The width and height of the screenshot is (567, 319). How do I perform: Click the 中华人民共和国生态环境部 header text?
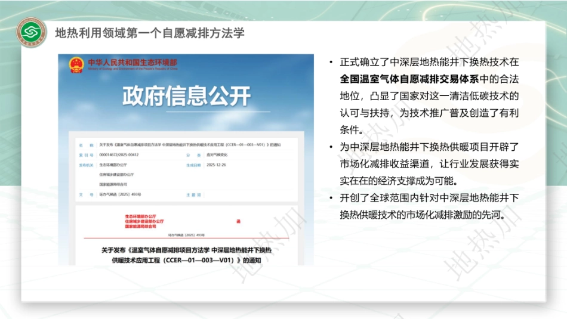pos(132,63)
